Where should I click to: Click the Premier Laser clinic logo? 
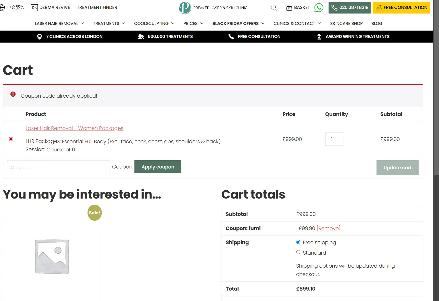pos(185,8)
